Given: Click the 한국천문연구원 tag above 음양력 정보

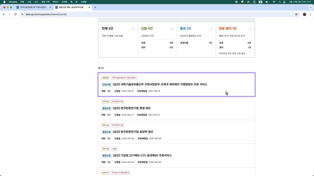Looking at the screenshot, I should point(117,125).
